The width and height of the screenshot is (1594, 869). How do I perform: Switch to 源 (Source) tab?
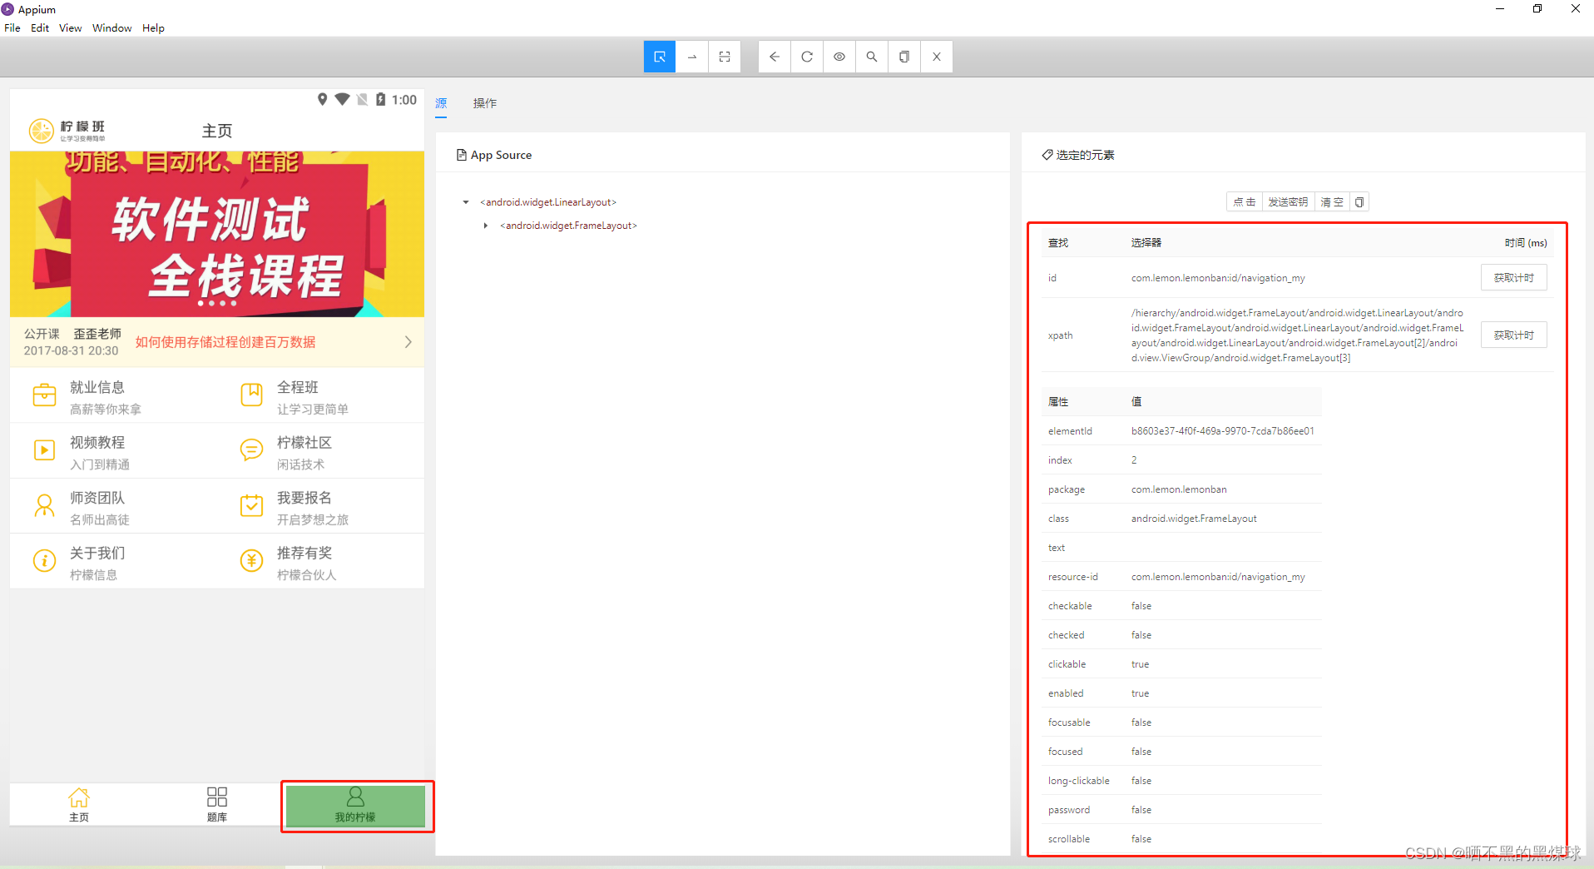click(x=441, y=103)
